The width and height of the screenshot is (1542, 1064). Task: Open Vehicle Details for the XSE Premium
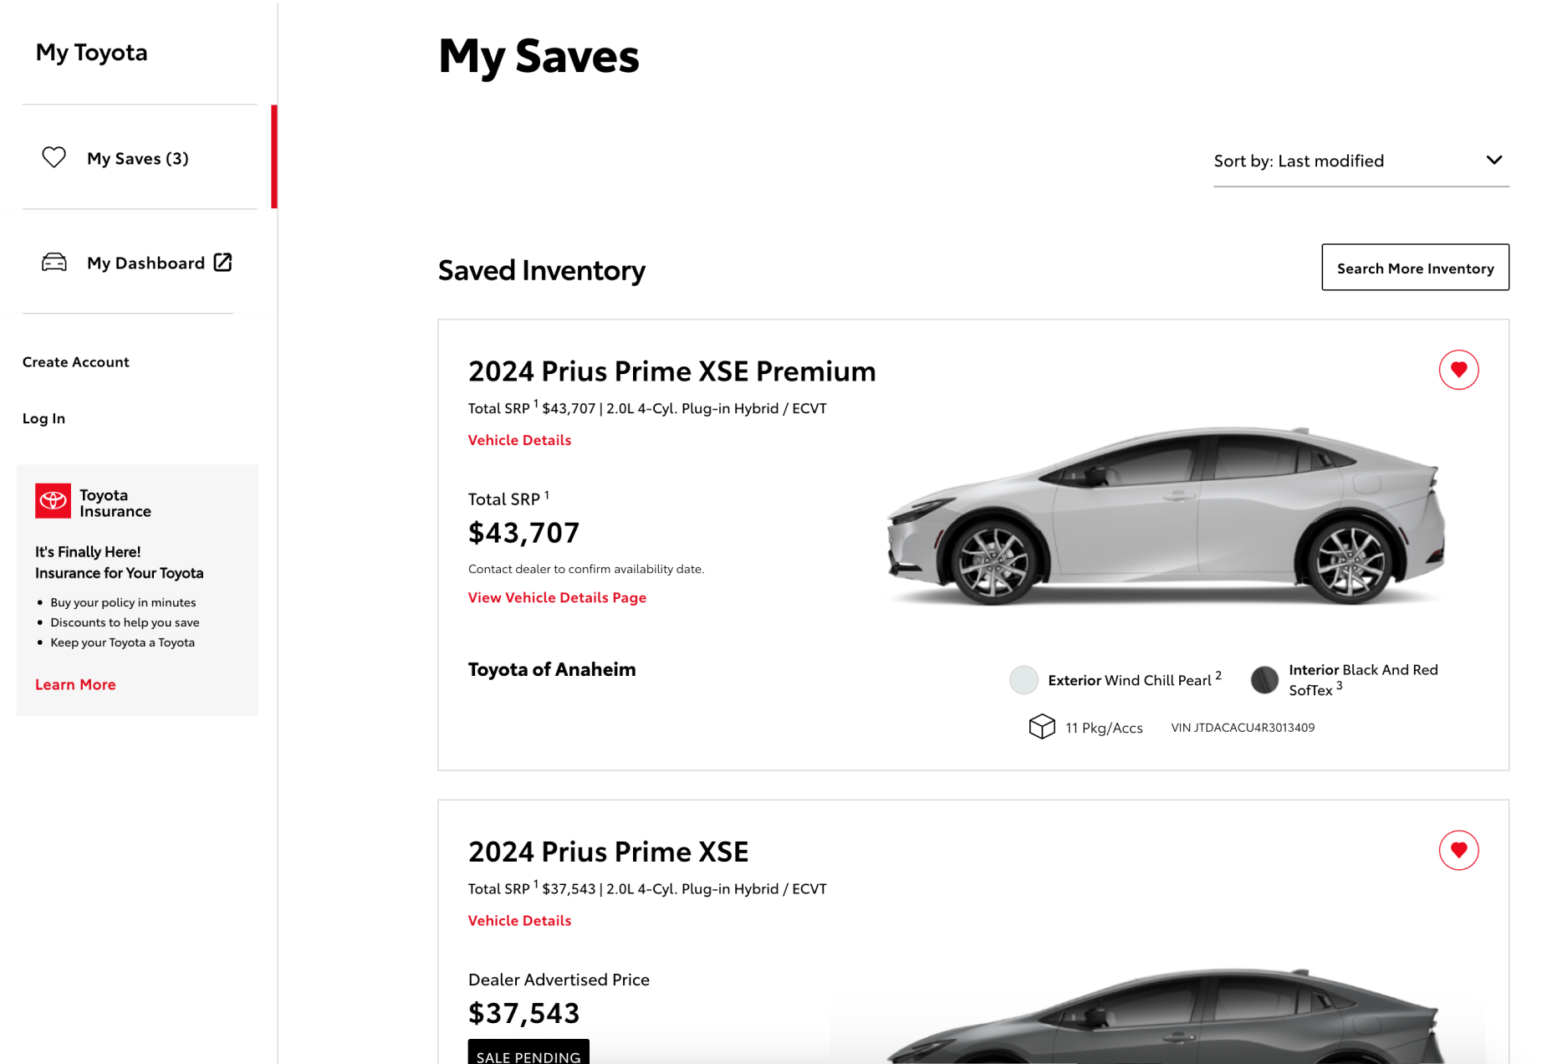coord(519,439)
